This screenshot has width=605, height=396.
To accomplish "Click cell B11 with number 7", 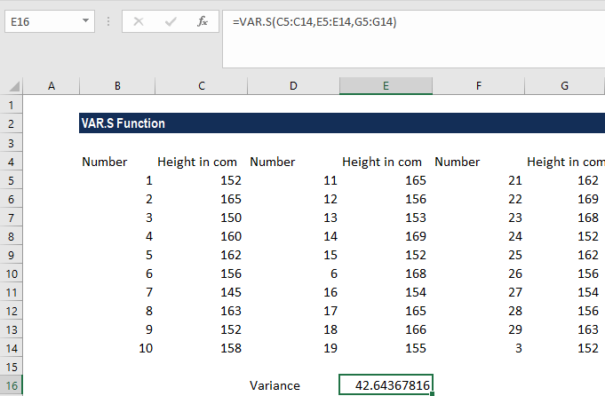I will (x=117, y=292).
